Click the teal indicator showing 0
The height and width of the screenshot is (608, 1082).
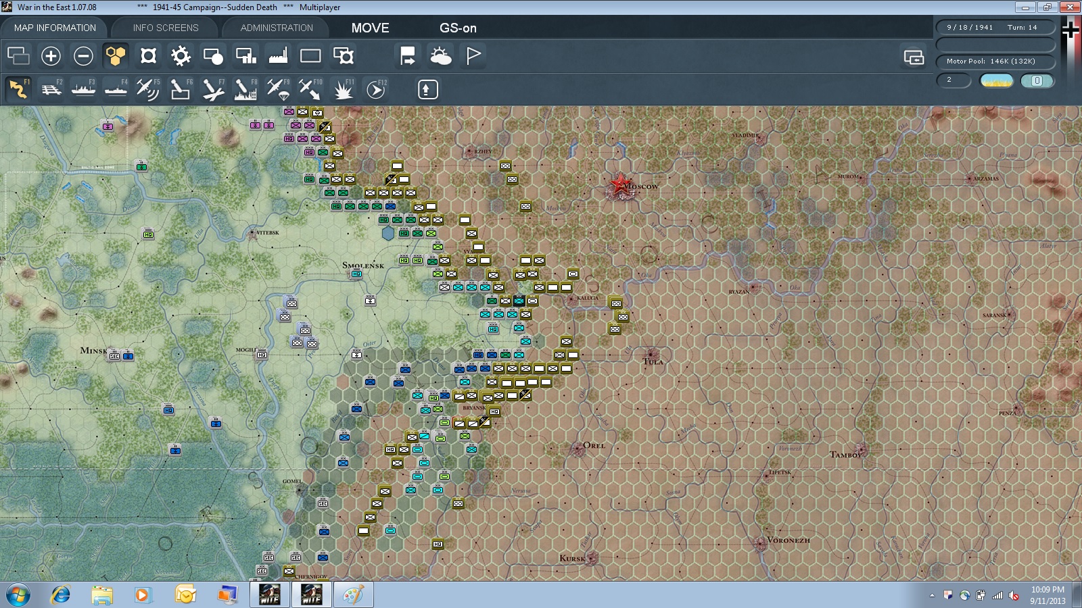[x=1037, y=80]
